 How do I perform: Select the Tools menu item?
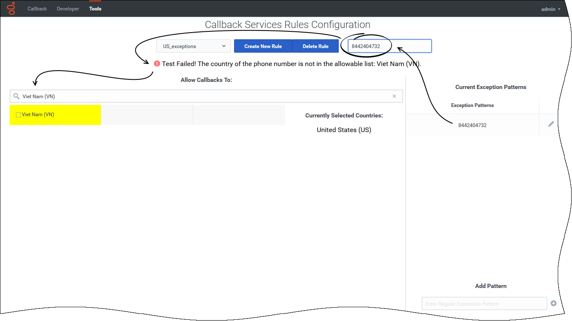(x=95, y=9)
